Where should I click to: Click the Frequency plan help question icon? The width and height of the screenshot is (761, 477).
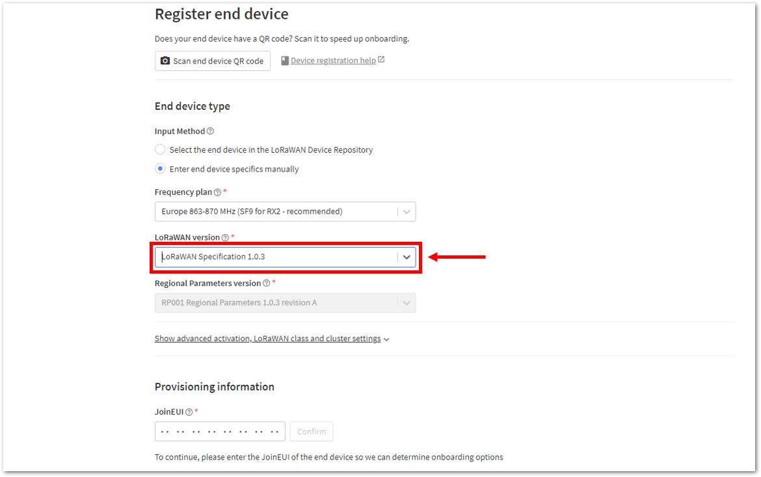click(x=217, y=192)
